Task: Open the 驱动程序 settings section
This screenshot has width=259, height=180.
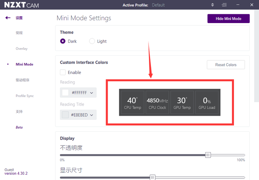Action: (x=23, y=80)
